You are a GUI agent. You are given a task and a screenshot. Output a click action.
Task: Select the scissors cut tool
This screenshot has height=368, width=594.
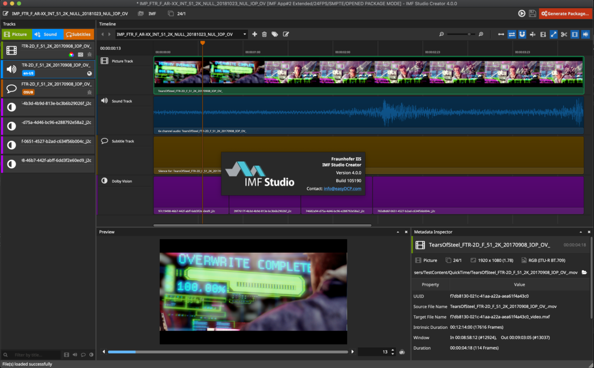[564, 34]
